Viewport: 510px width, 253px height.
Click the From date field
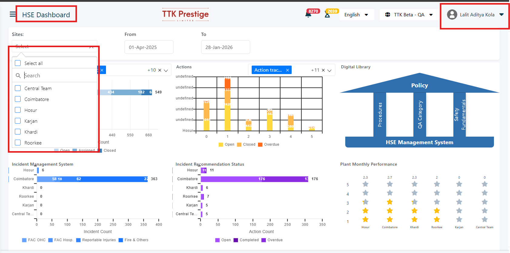click(x=149, y=47)
